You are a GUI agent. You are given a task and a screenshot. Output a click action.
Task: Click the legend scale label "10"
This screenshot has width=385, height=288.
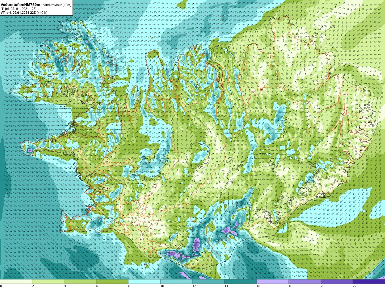point(162,286)
